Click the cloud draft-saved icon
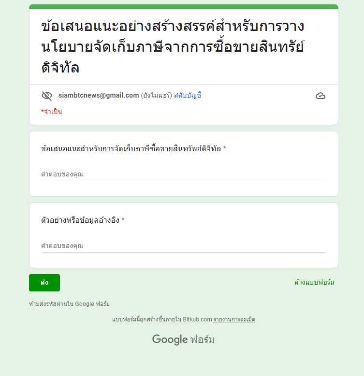This screenshot has width=364, height=376. (x=320, y=96)
